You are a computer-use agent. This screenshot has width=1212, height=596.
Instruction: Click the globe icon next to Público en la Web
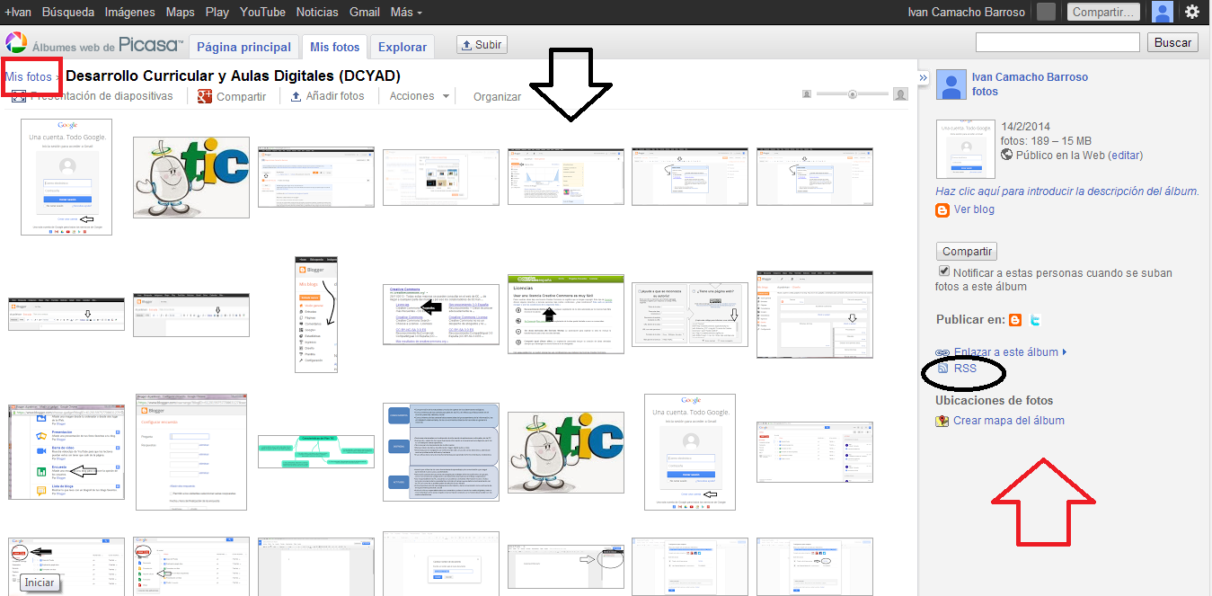[1006, 155]
